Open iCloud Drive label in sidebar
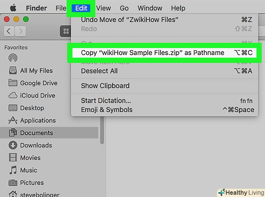The image size is (265, 197). click(37, 95)
